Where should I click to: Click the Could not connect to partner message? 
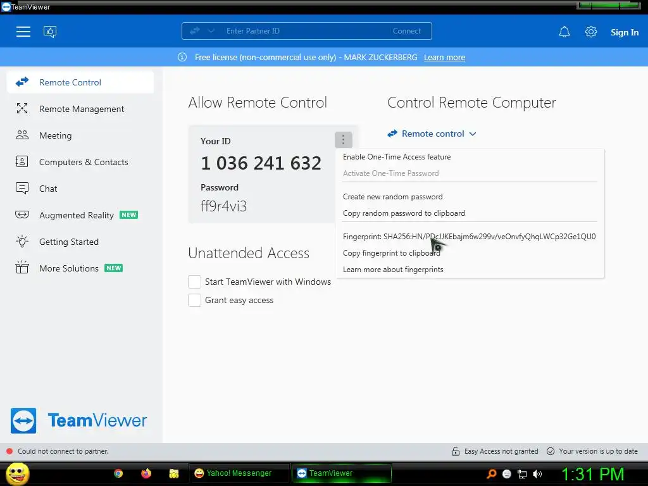(x=63, y=451)
